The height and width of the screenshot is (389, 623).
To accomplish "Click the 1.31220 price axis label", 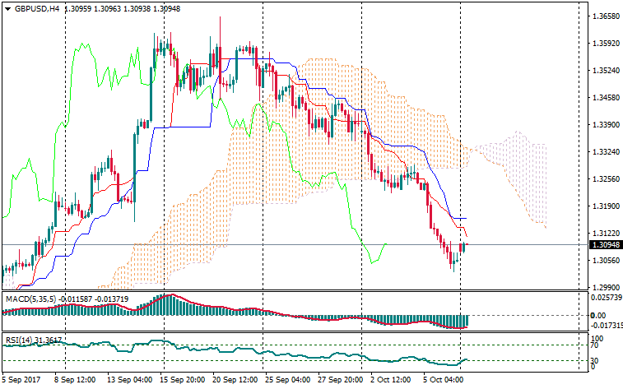I will (605, 233).
